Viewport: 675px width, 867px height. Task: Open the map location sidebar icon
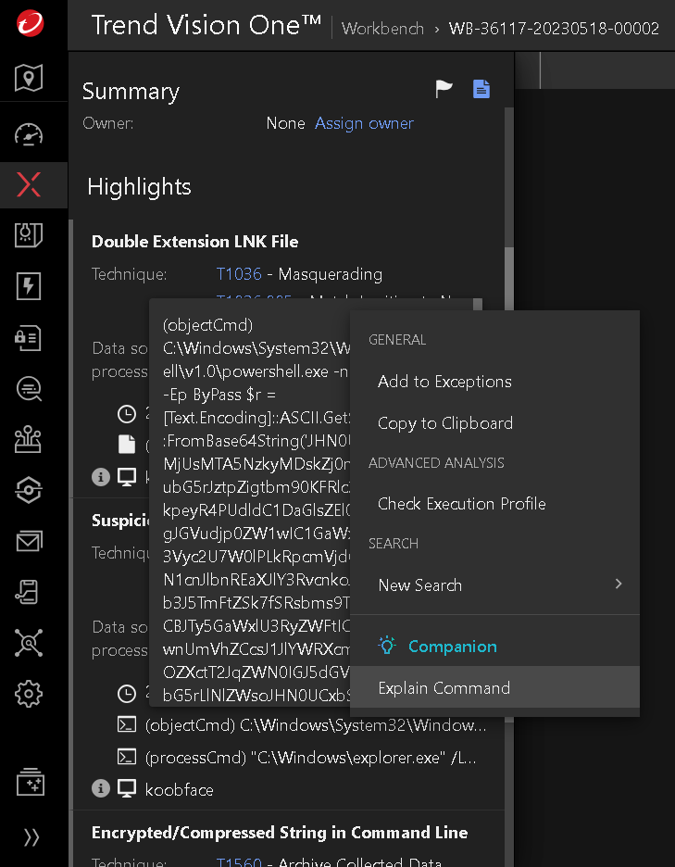tap(30, 79)
